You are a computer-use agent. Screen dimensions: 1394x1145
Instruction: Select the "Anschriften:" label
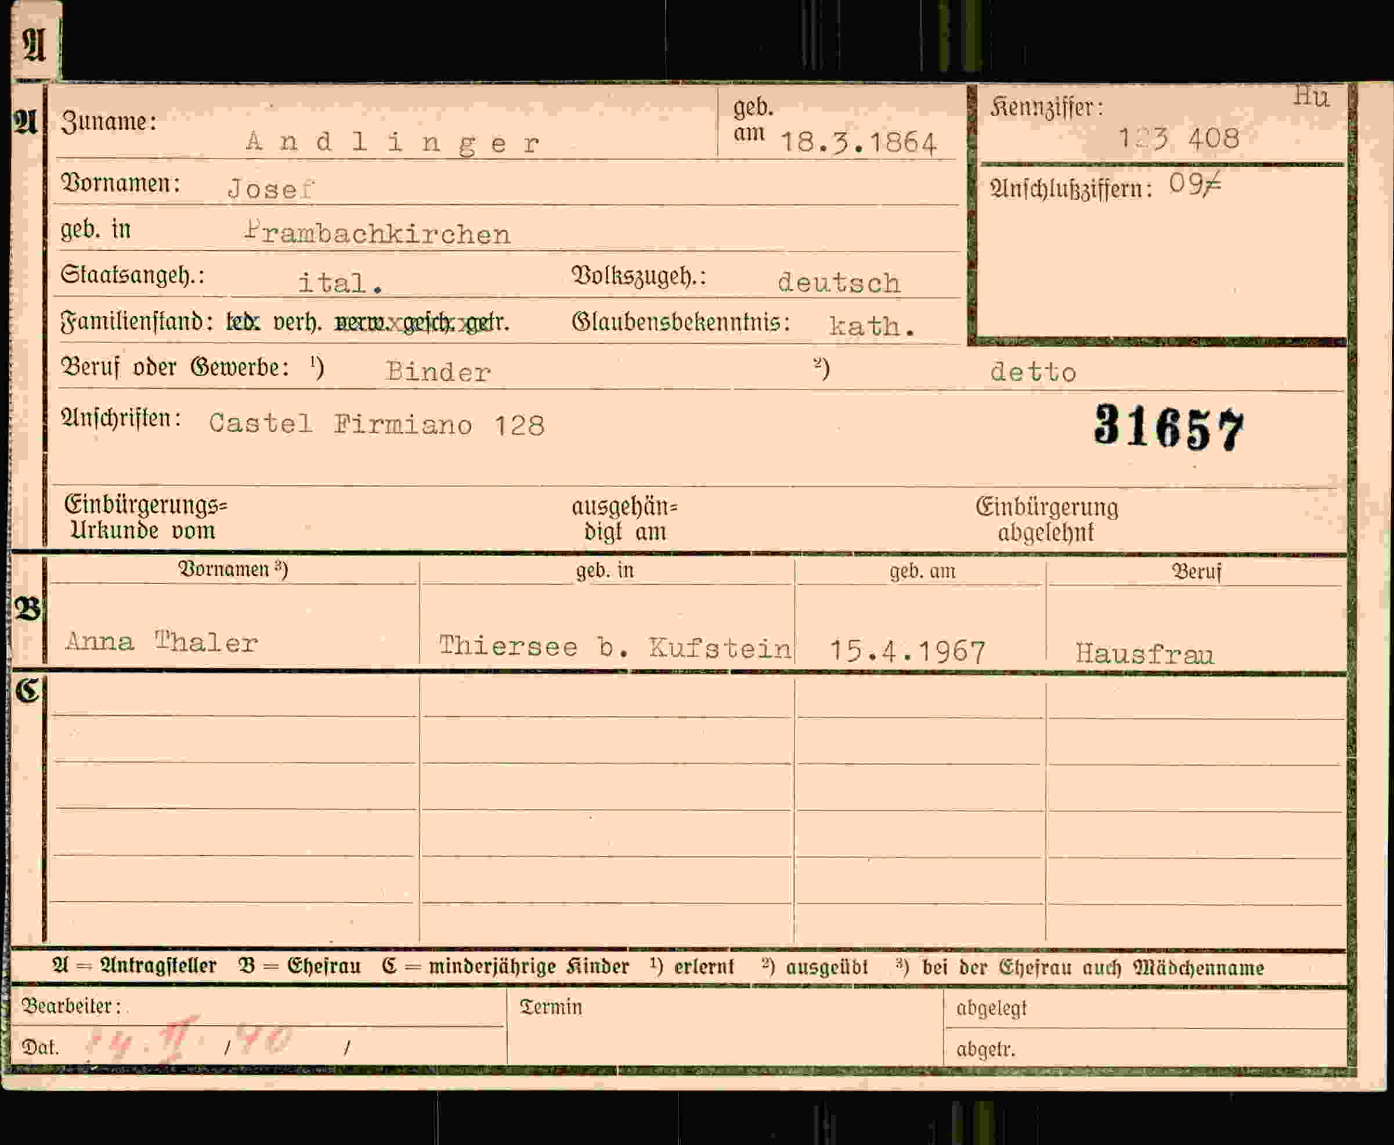coord(121,418)
